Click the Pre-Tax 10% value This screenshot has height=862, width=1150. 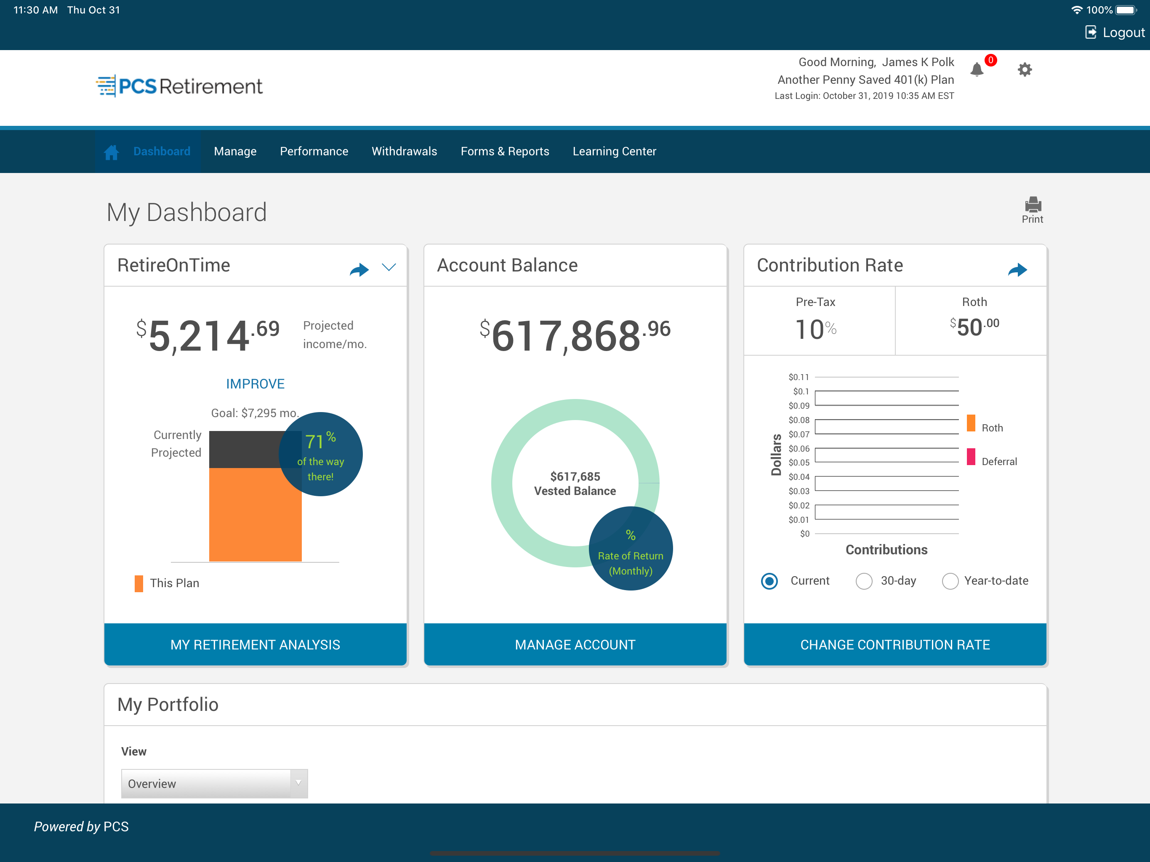click(x=815, y=330)
